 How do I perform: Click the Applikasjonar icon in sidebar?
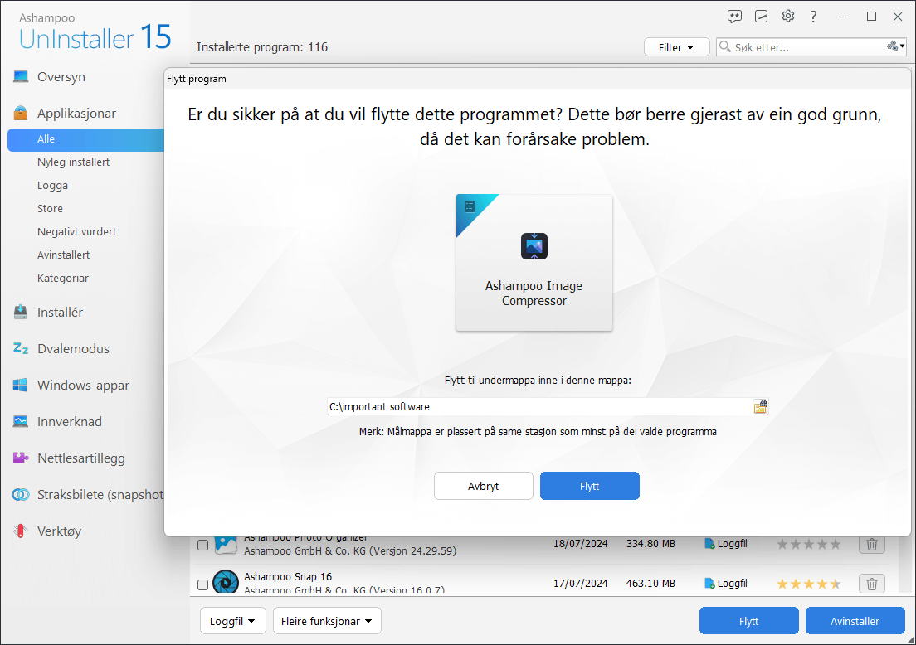point(21,113)
